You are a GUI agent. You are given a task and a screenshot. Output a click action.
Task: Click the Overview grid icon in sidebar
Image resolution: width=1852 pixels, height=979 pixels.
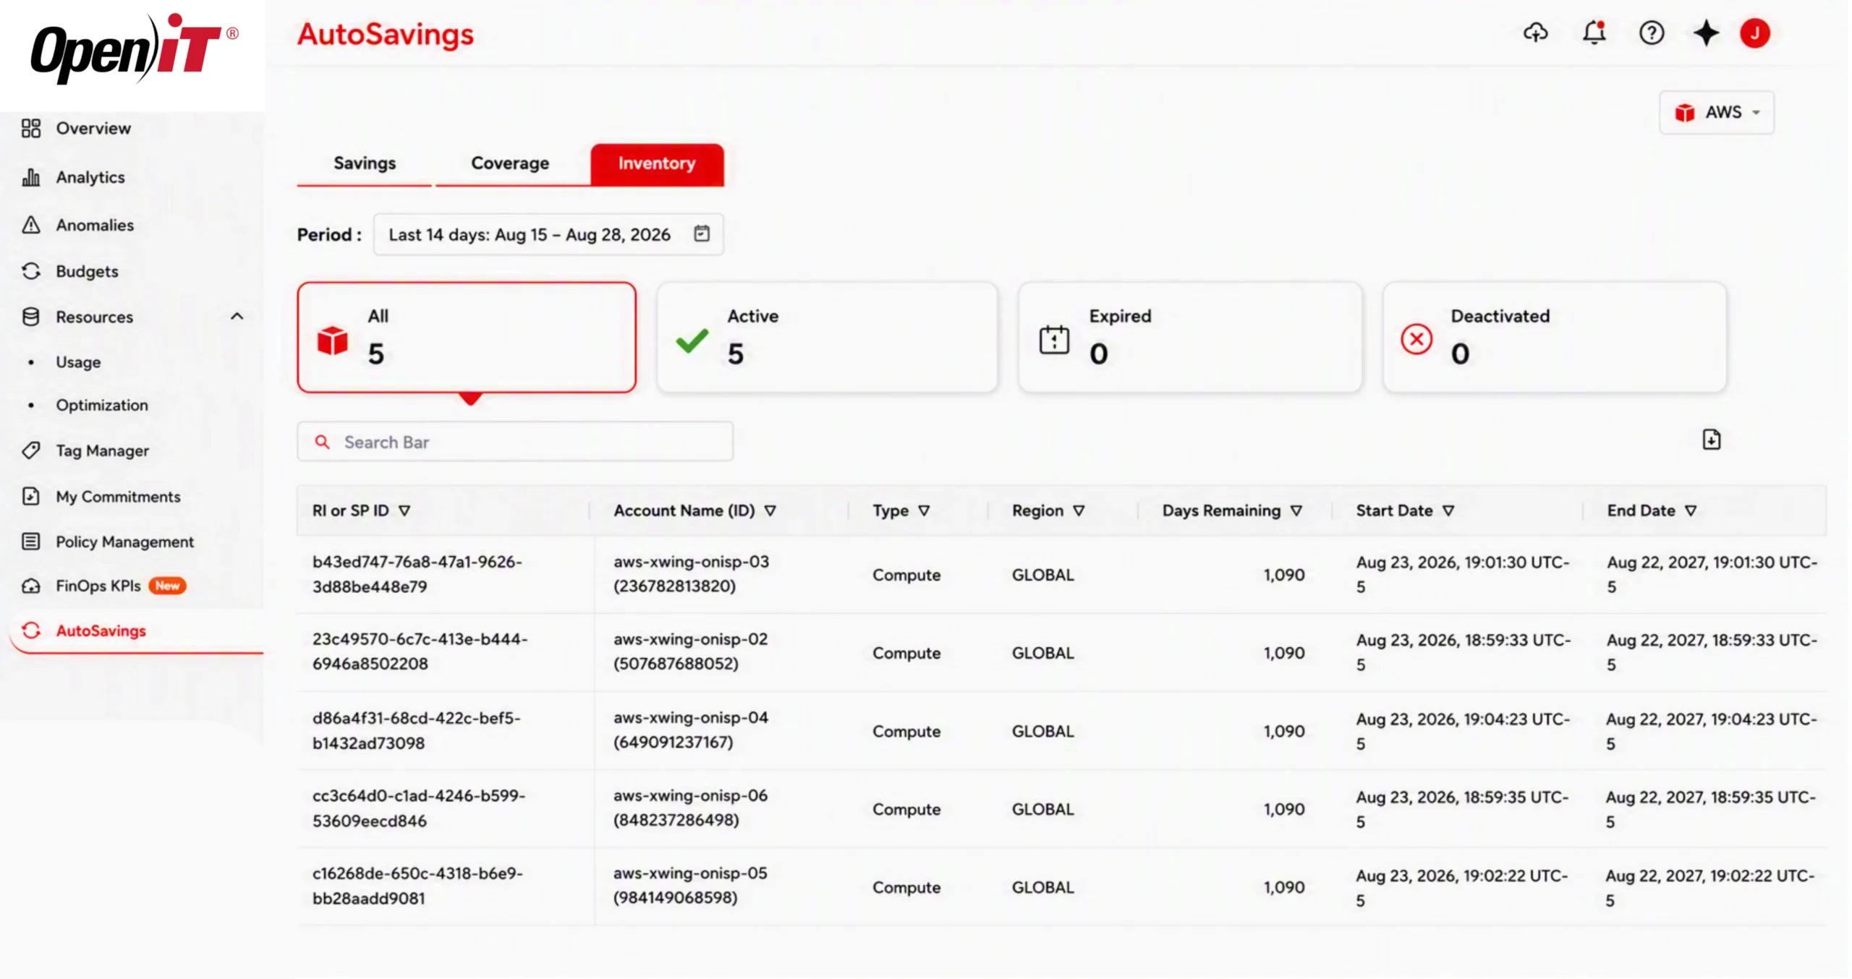(x=30, y=128)
